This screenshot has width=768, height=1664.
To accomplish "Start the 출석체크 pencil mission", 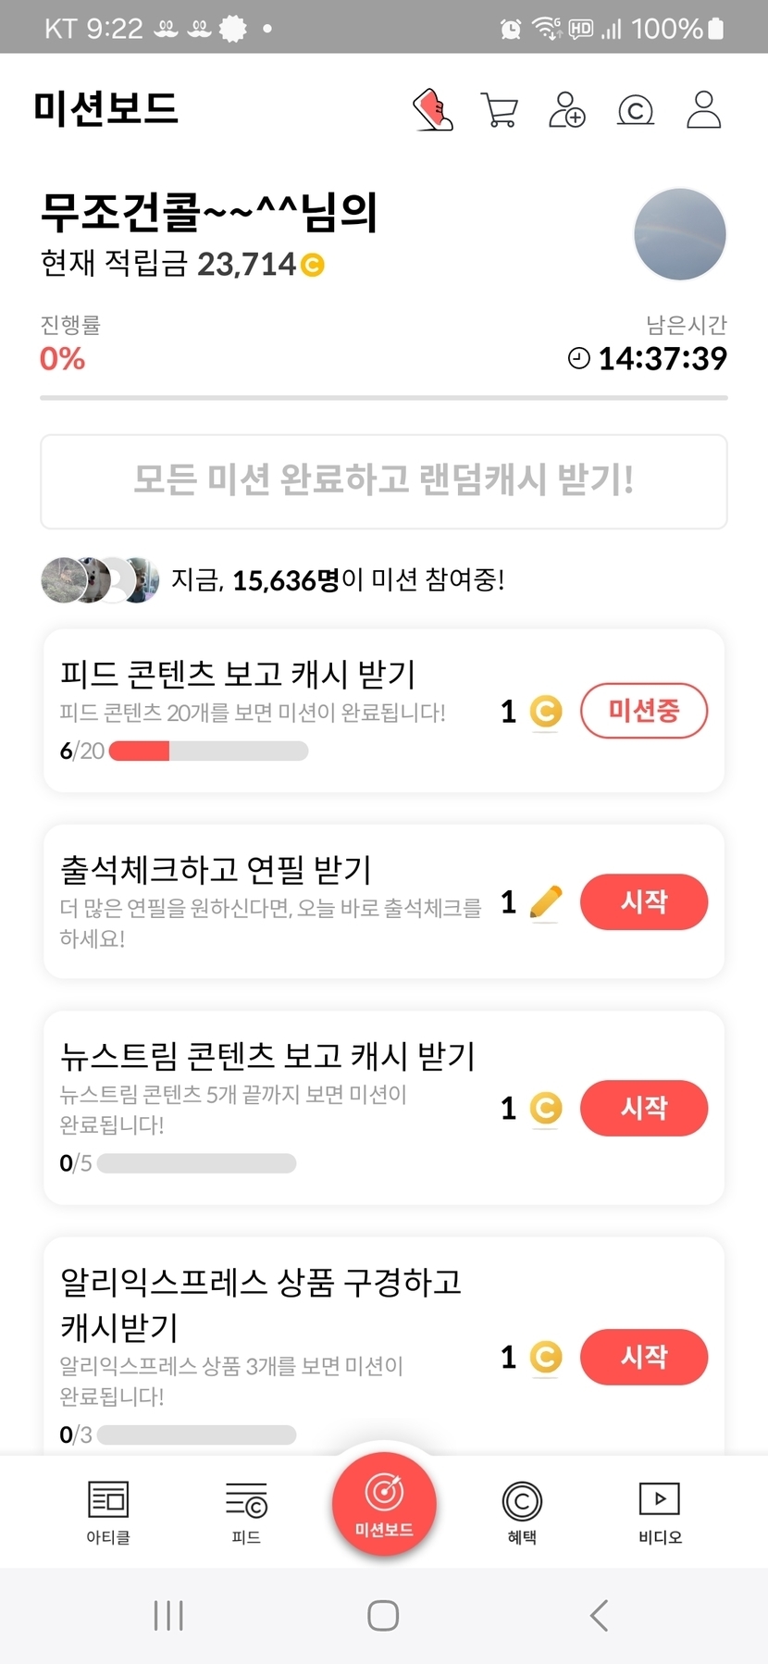I will tap(643, 901).
